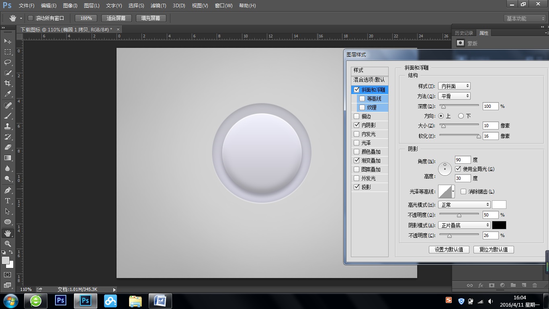The image size is (549, 309).
Task: Open the Hand tool preset picker arrow
Action: 21,19
